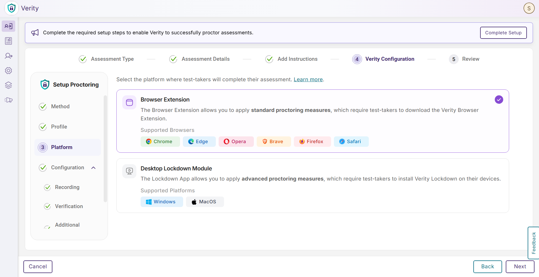Click the Verity app name

(30, 8)
